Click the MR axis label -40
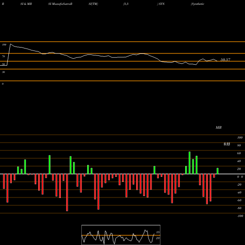The image size is (245, 245). point(239,193)
